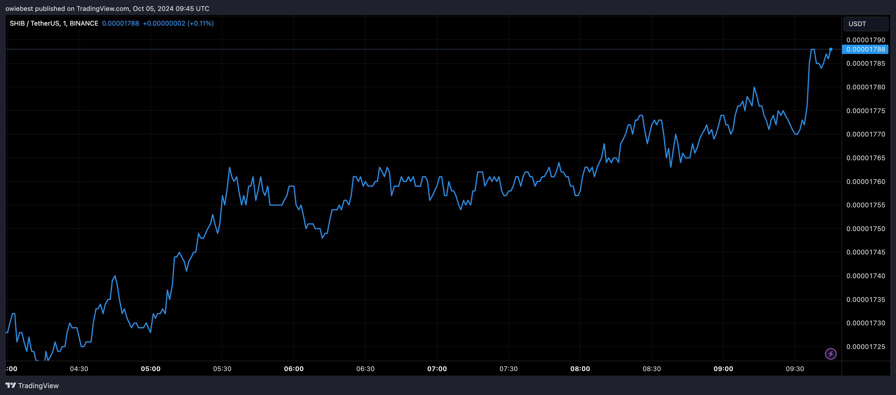Screen dimensions: 896x395
Task: Click the +0.00000002 (+0.11%) change value
Action: coord(178,23)
